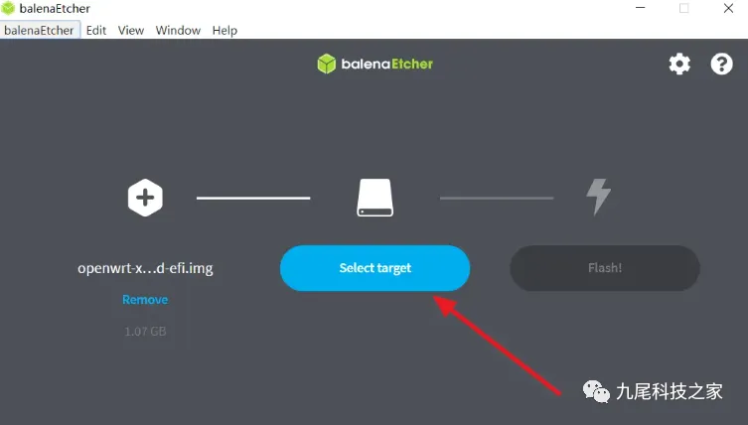Click the Select target button
This screenshot has width=748, height=425.
(x=374, y=268)
